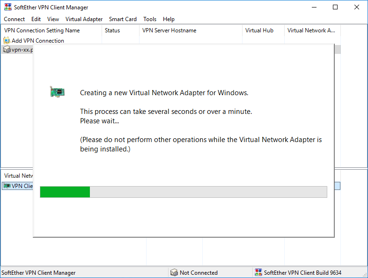Click the Not Connected status bar icon
This screenshot has height=278, width=368.
tap(174, 272)
